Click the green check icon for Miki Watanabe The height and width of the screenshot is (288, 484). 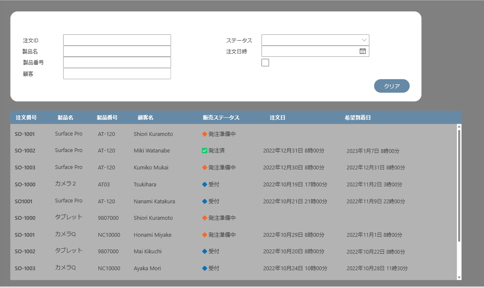pos(204,150)
